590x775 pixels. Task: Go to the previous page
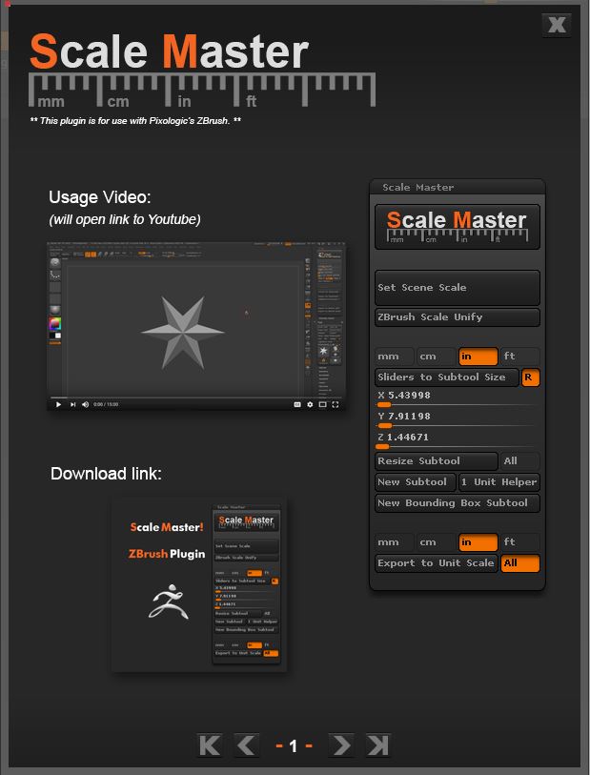click(246, 744)
